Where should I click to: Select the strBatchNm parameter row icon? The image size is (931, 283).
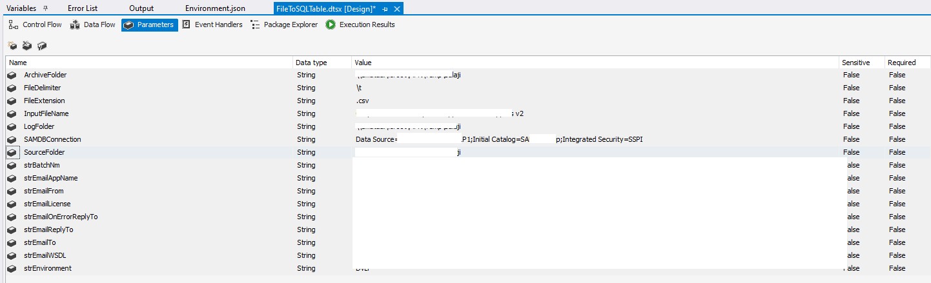point(12,165)
